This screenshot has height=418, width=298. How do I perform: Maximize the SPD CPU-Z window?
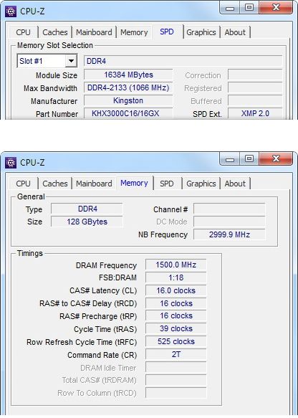[249, 7]
